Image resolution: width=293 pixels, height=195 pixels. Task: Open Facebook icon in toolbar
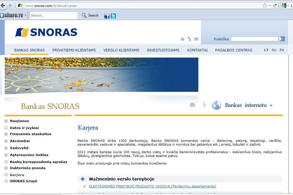[x=107, y=16]
